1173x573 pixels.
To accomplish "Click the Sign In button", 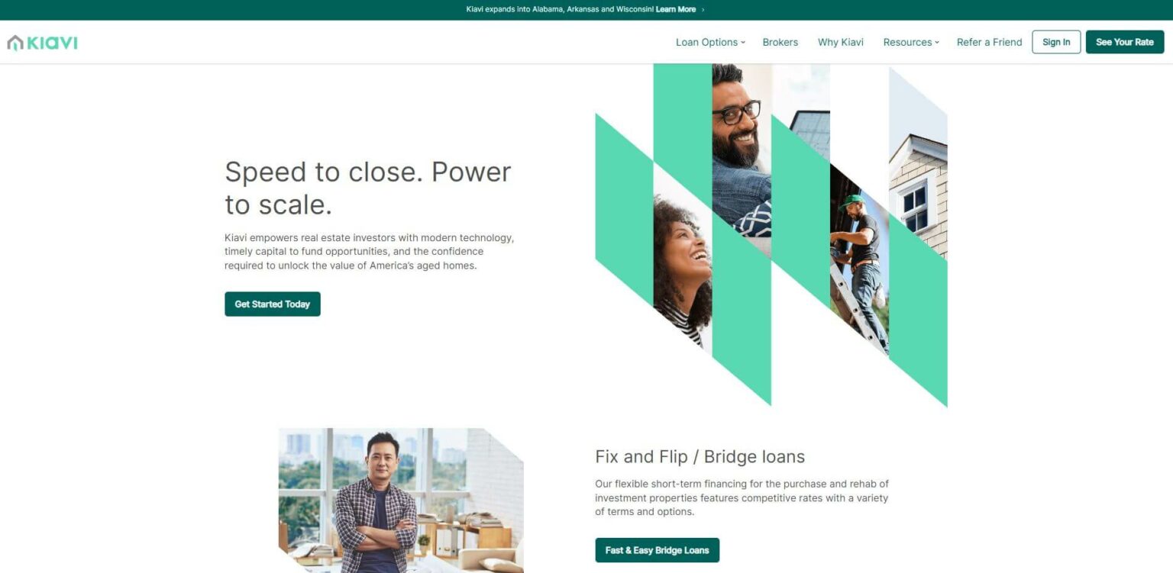I will point(1056,42).
